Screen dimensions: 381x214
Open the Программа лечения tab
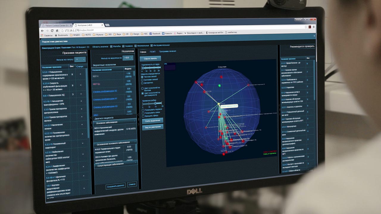point(168,51)
